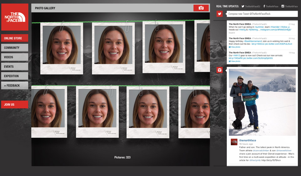Open the second polaroid on the bottom clothesline
This screenshot has height=176, width=301.
(97, 112)
